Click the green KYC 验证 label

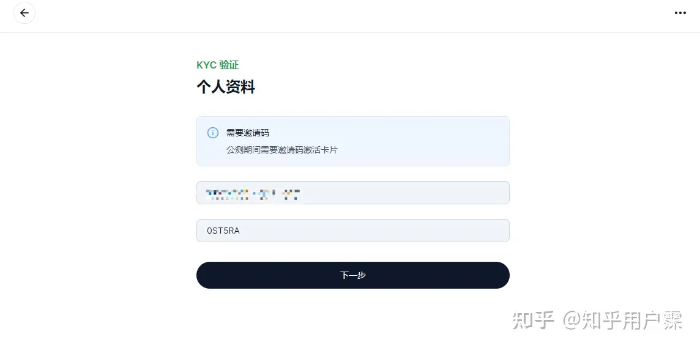(x=218, y=65)
